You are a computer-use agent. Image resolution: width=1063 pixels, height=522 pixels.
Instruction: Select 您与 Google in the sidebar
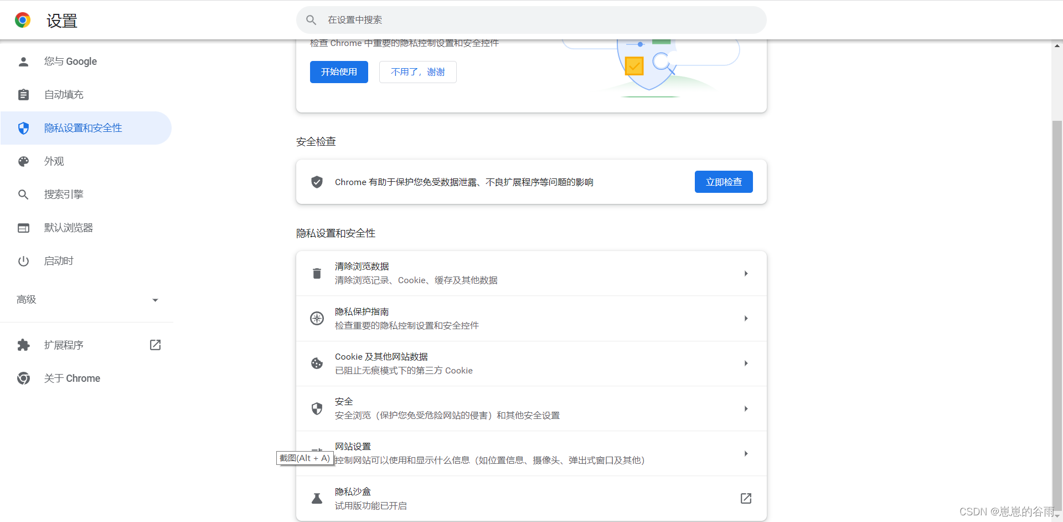click(86, 62)
